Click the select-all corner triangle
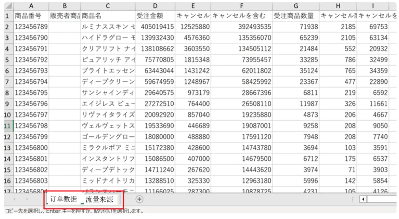Image resolution: width=399 pixels, height=219 pixels. click(x=8, y=6)
